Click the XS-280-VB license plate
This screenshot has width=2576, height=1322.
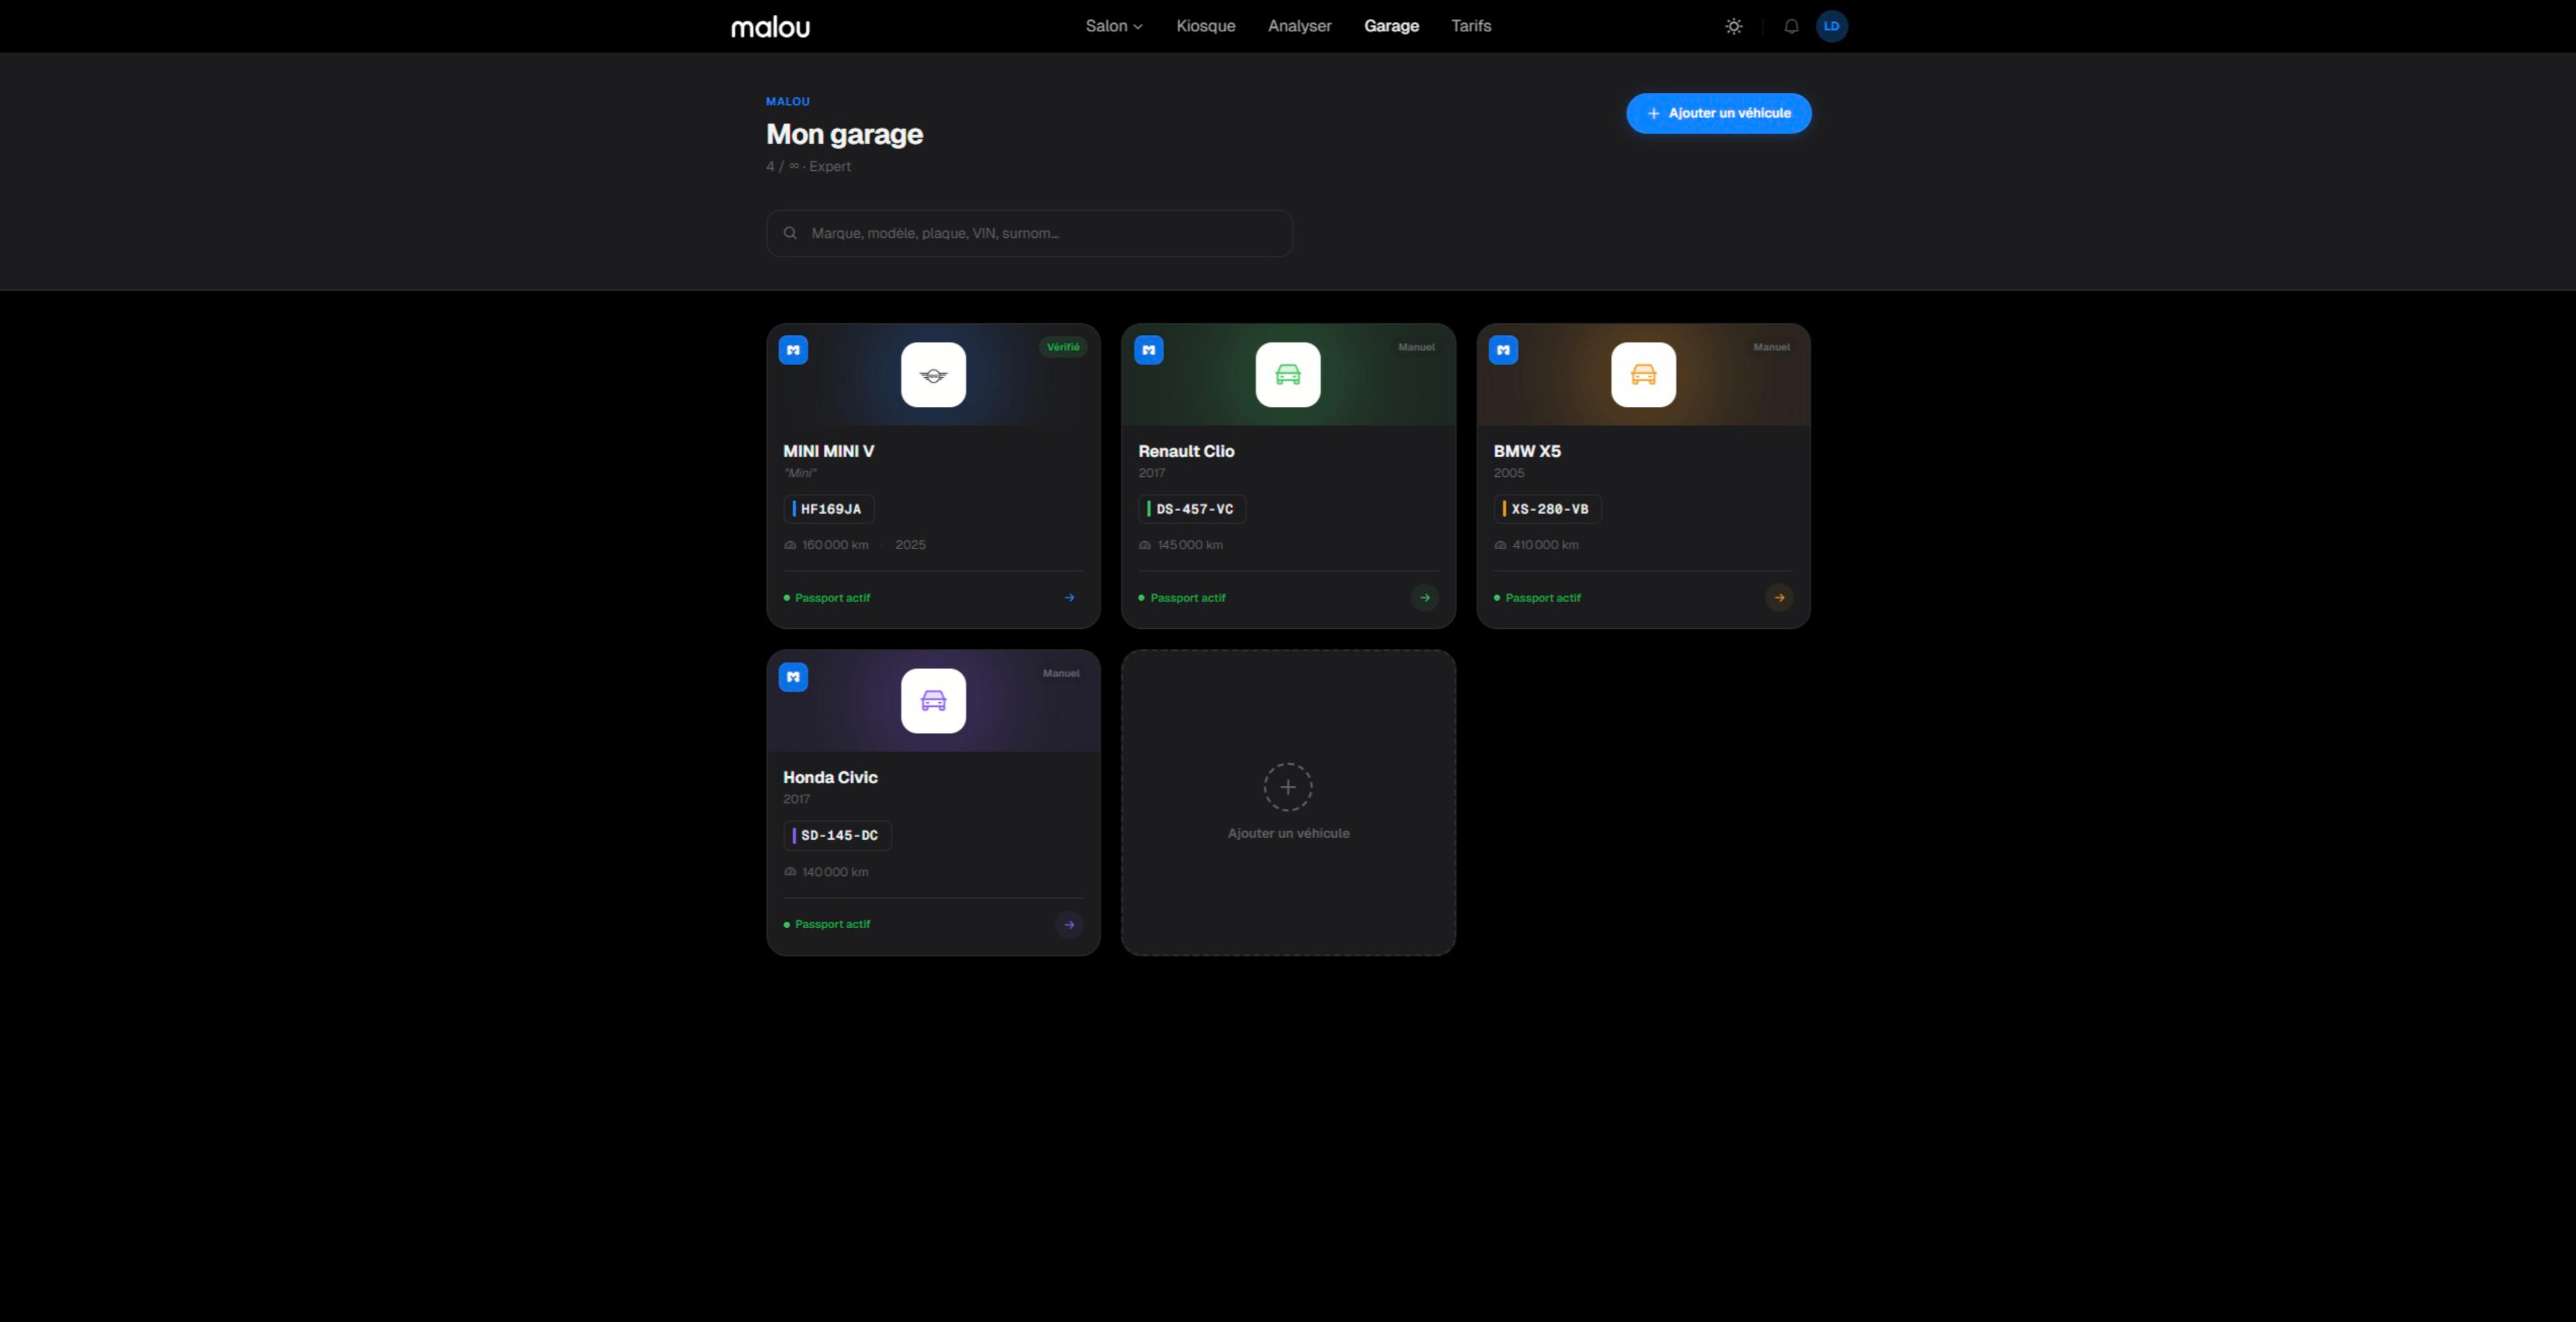[1547, 509]
